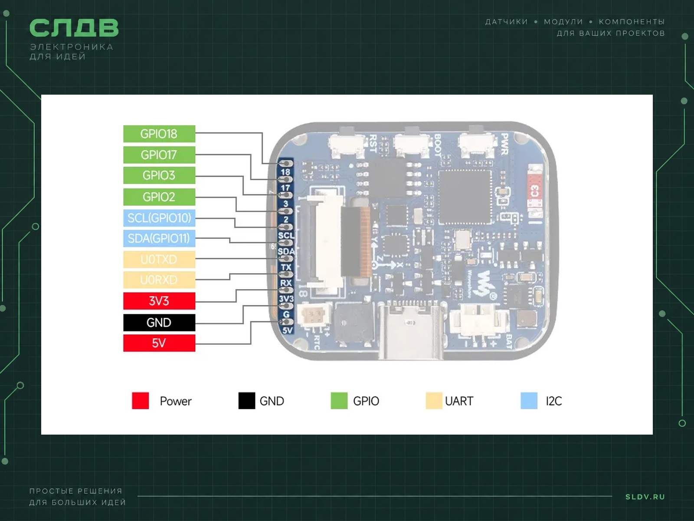Click the U0TXD UART label
The width and height of the screenshot is (694, 521).
[159, 259]
